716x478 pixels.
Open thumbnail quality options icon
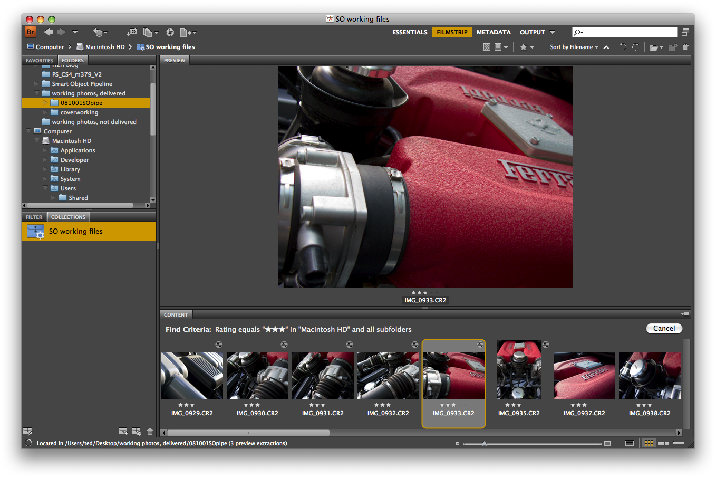(501, 47)
